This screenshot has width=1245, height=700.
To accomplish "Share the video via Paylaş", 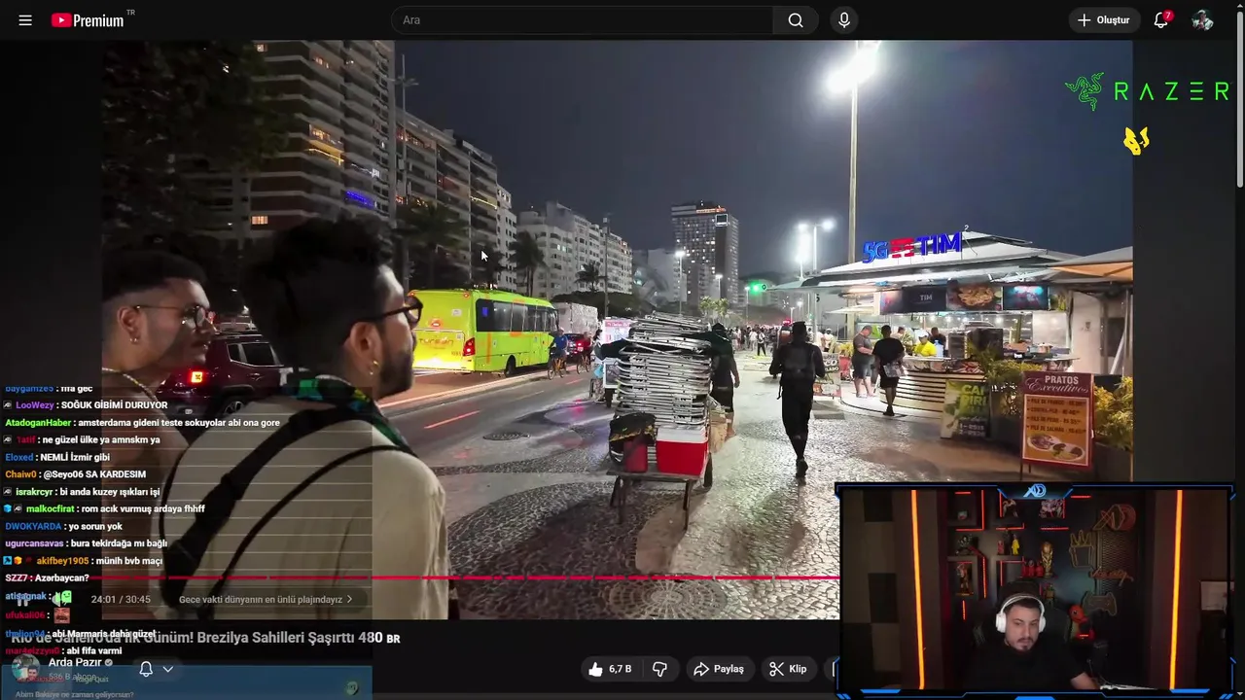I will 718,669.
